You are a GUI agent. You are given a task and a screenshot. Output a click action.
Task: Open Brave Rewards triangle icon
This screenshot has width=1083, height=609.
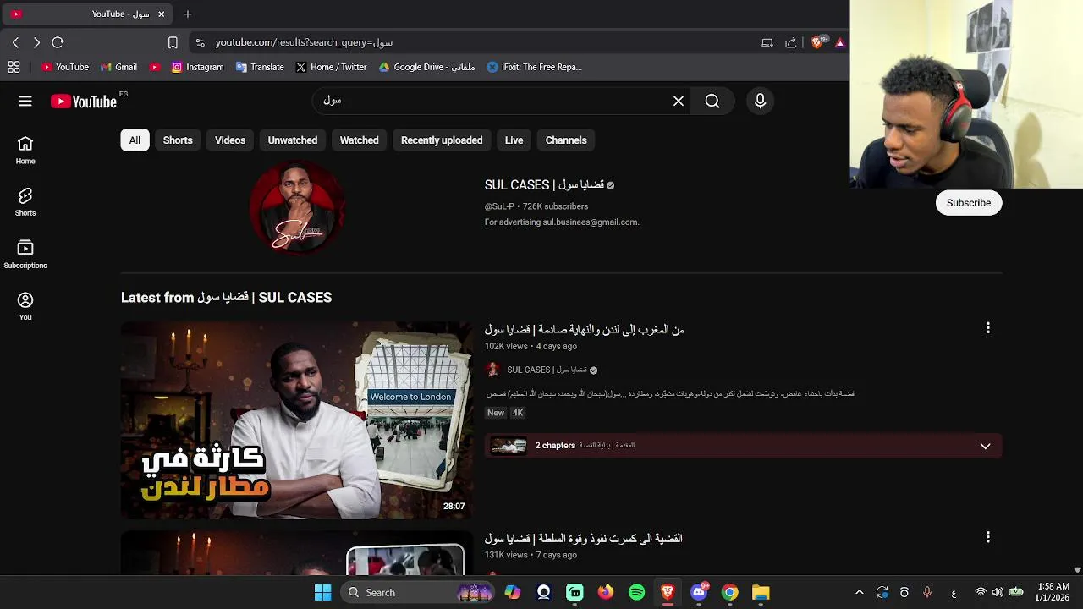[840, 42]
